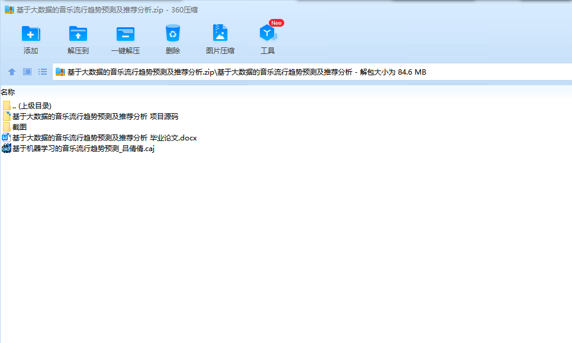This screenshot has height=343, width=572.
Task: Select '基于机器学习的音乐流行趋势预测_吕倩倩.caj' file name
Action: pos(83,148)
